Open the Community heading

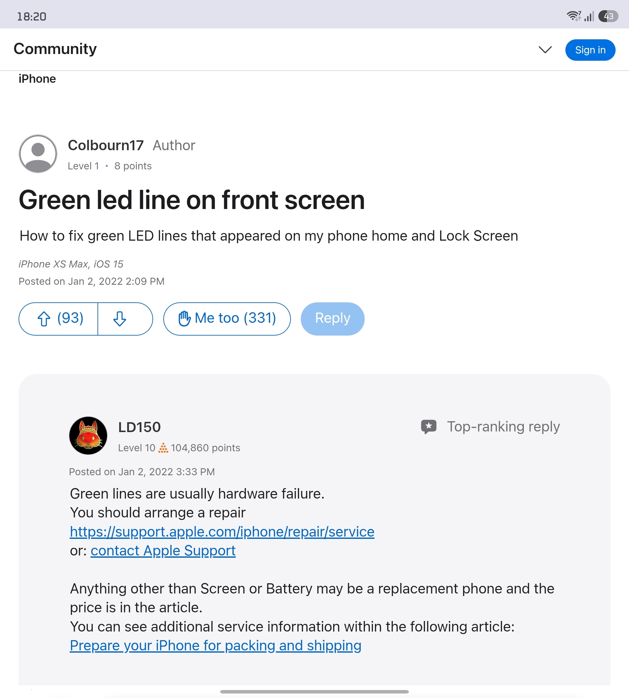(55, 49)
